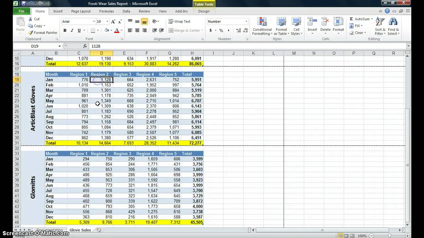This screenshot has width=424, height=238.
Task: Switch to the Page Layout tab
Action: click(x=81, y=11)
